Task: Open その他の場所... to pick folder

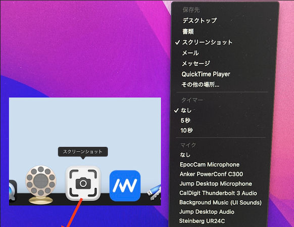Action: click(200, 84)
